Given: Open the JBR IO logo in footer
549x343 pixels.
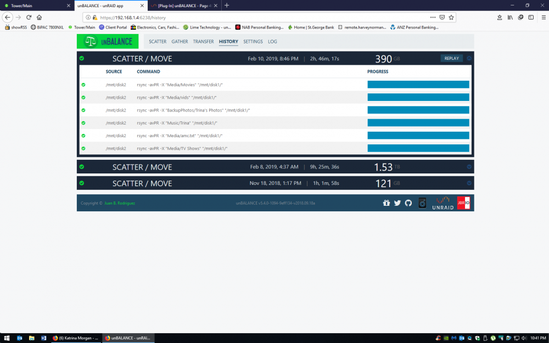Looking at the screenshot, I should point(463,203).
